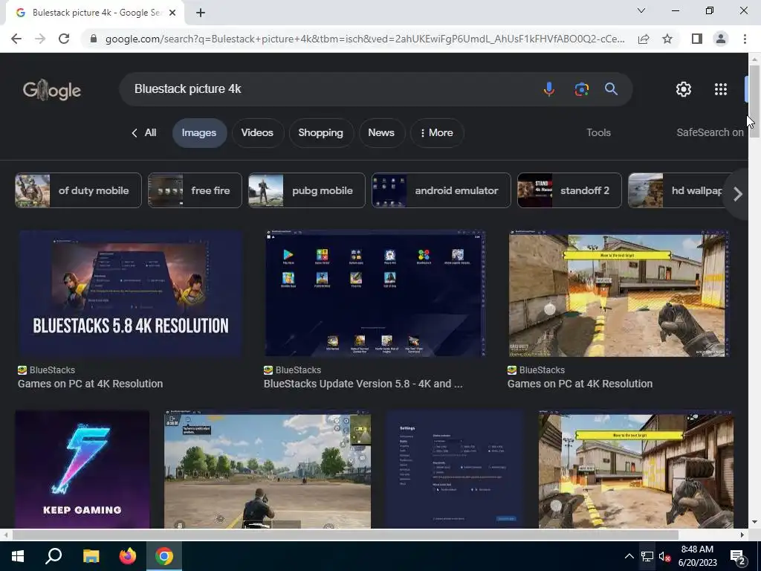Toggle Chrome side panel

[697, 39]
